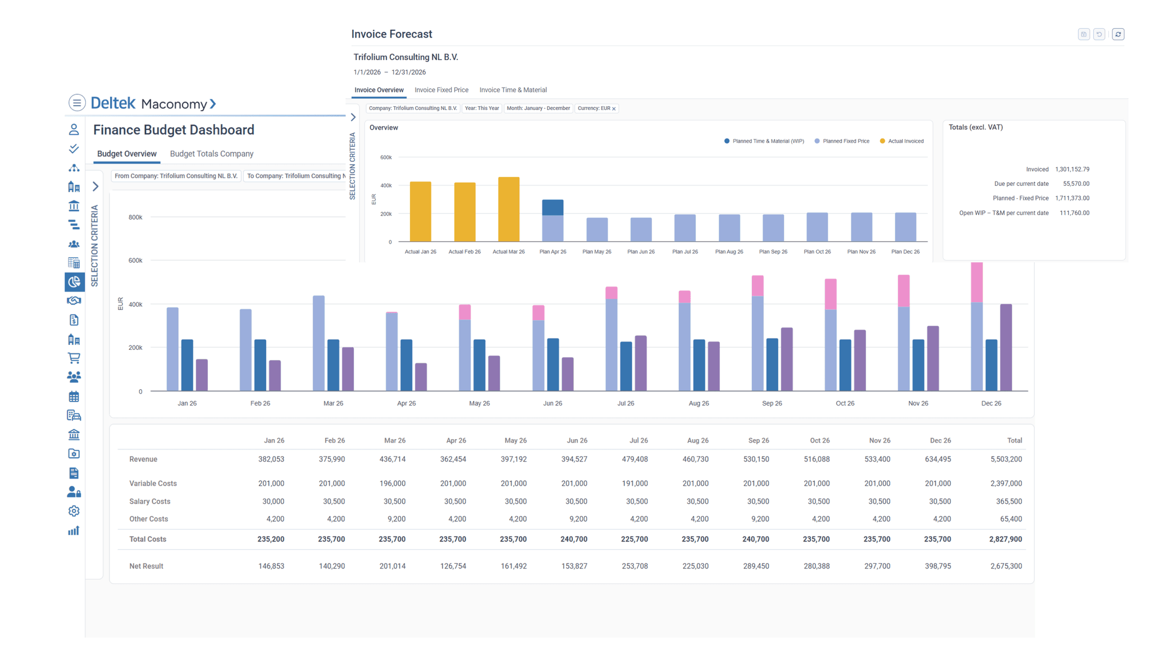Remove the Currency: EUR filter chip
The image size is (1150, 647).
pyautogui.click(x=614, y=109)
